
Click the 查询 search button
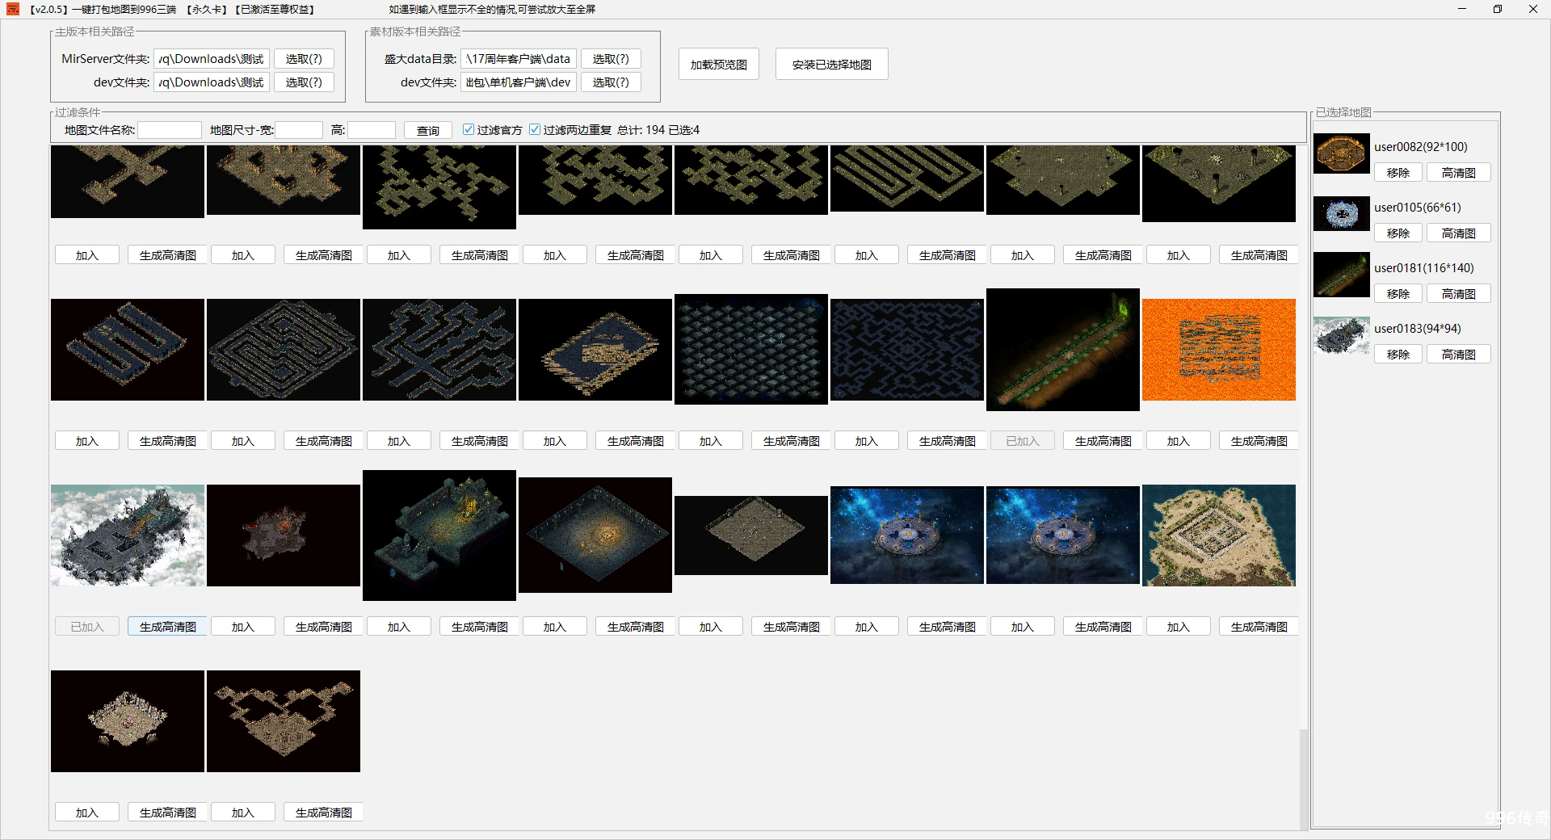428,130
